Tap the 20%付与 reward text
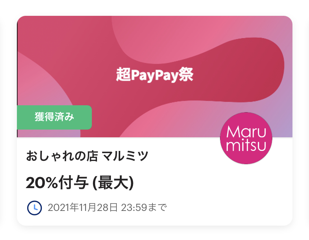Viewport: 309px width, 240px height. pos(57,183)
